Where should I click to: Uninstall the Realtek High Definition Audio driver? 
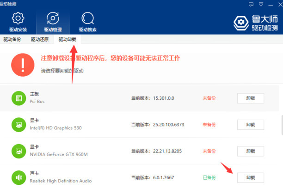[x=251, y=178]
